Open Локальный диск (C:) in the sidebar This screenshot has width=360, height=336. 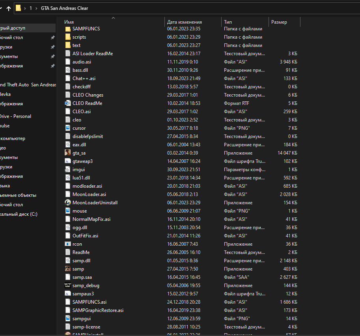coord(19,214)
